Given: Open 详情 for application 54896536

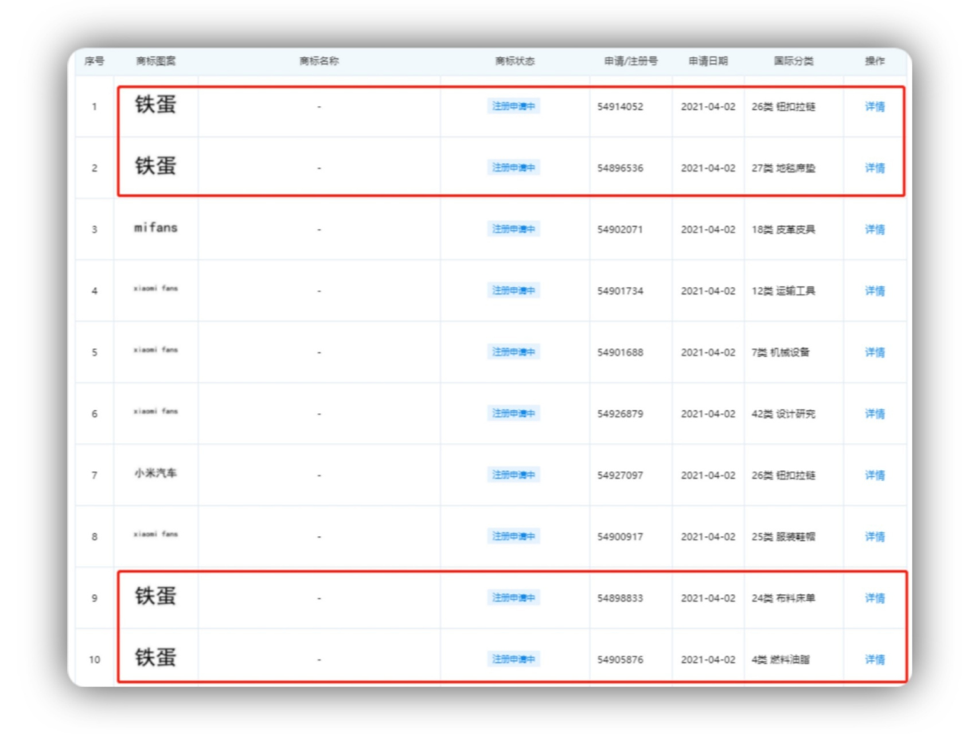Looking at the screenshot, I should coord(875,168).
